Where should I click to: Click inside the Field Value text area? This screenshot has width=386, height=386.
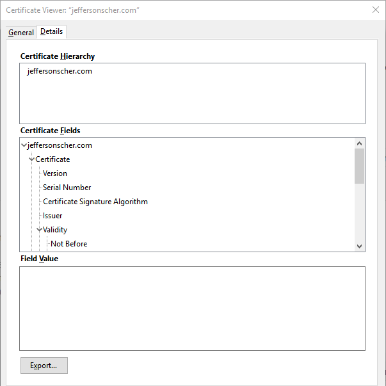(x=192, y=308)
